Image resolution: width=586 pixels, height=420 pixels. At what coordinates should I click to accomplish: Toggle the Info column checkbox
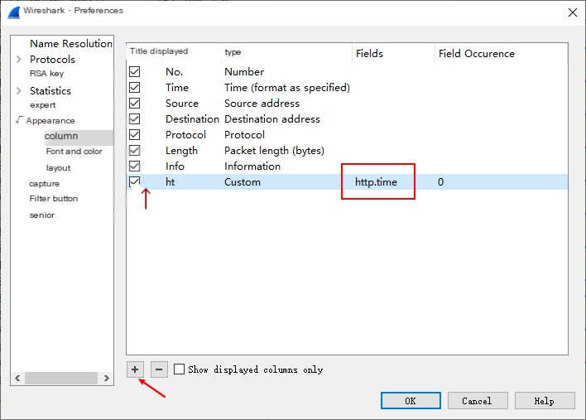click(135, 166)
